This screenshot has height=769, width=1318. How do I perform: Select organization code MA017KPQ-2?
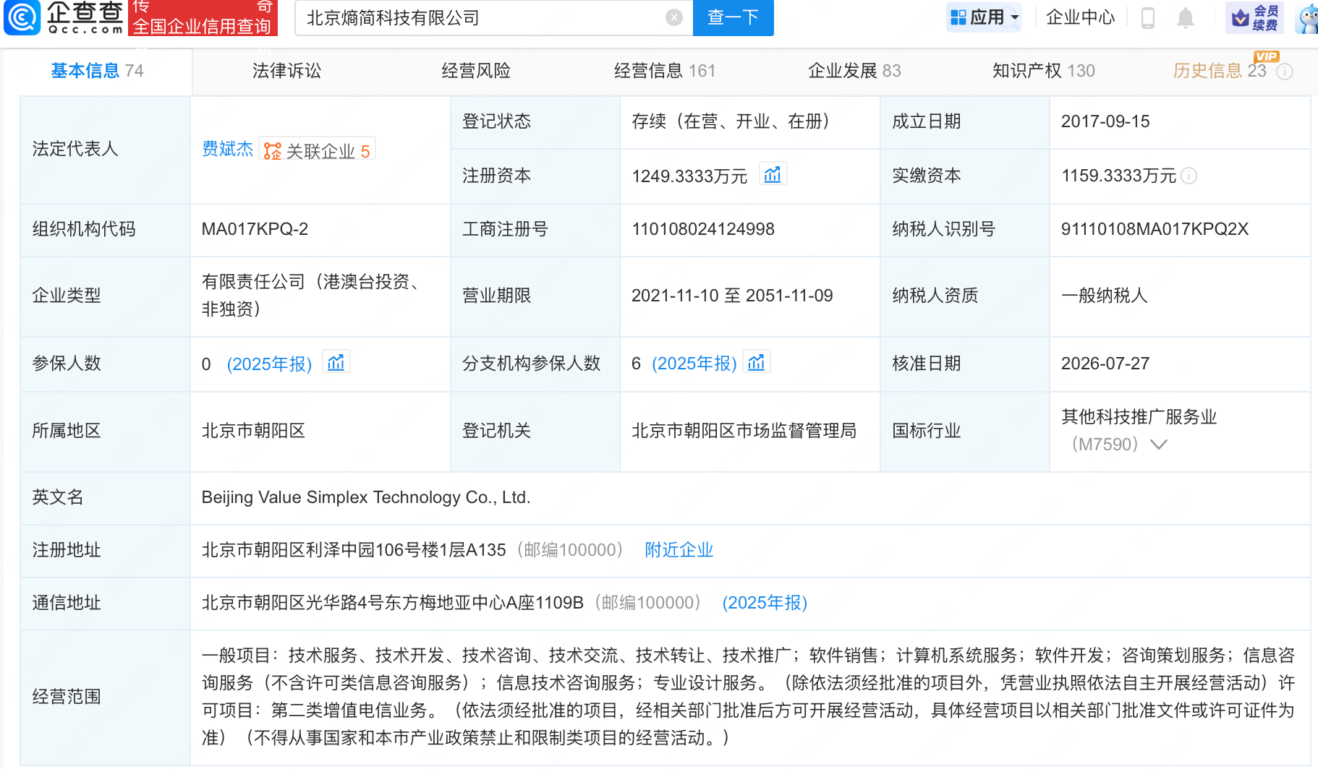click(255, 229)
